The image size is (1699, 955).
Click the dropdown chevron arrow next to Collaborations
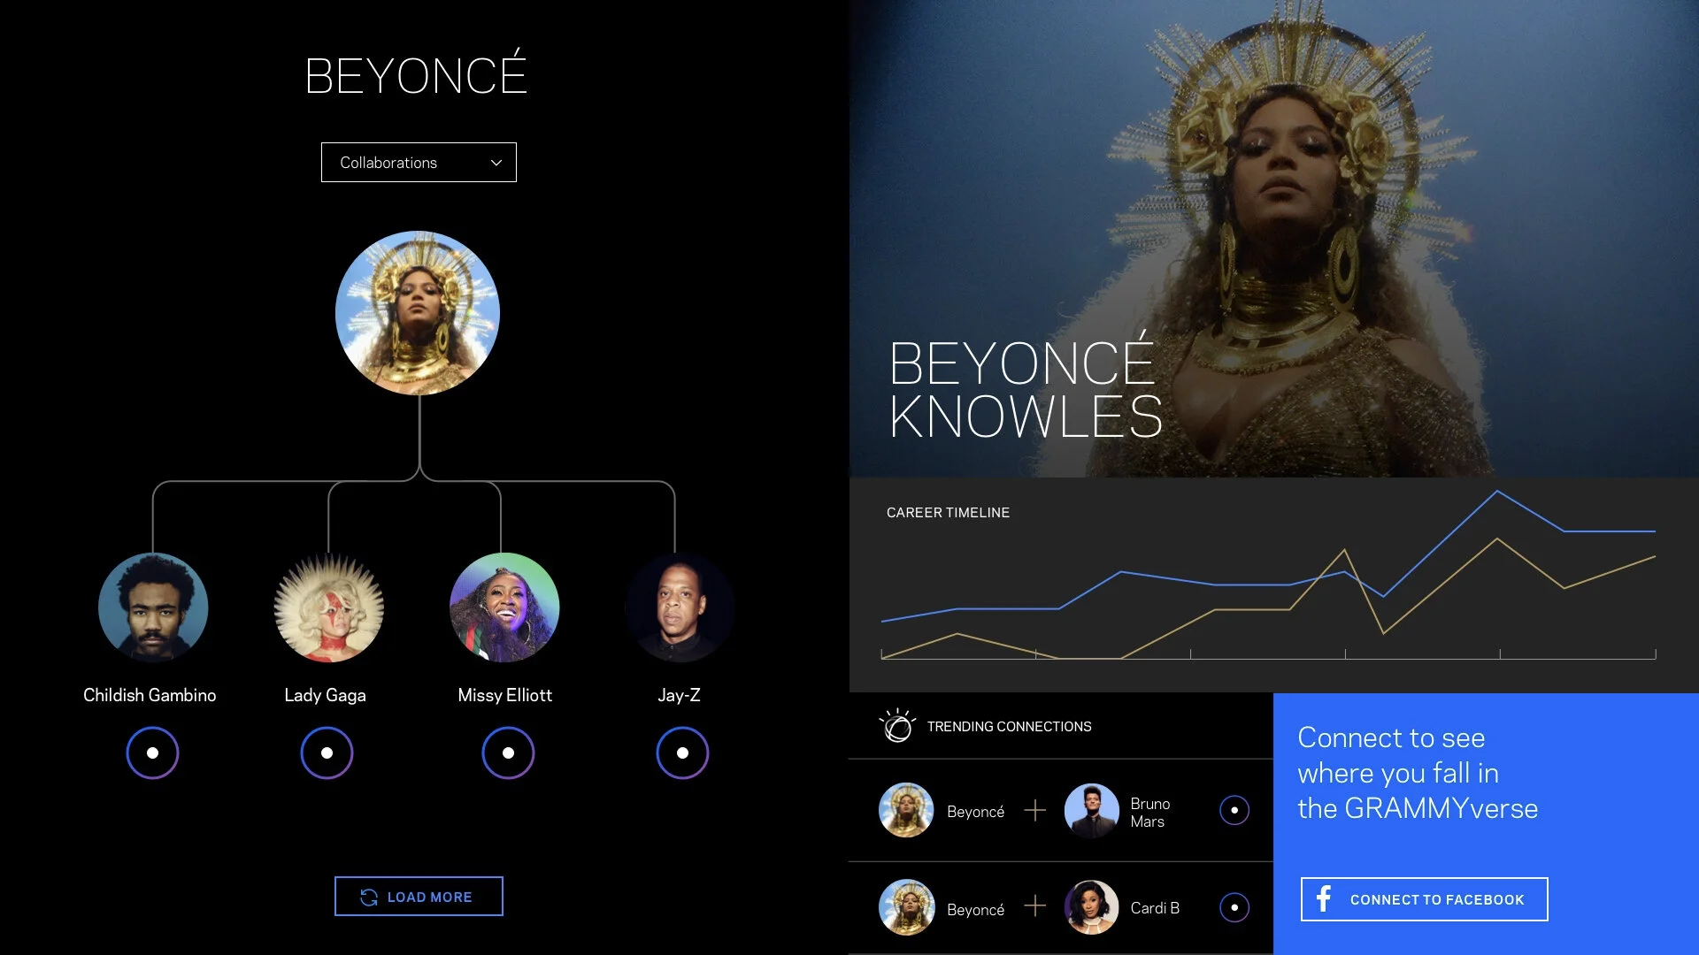(496, 163)
